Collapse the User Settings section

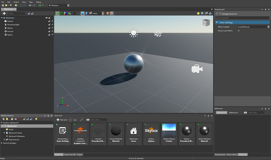tap(217, 23)
